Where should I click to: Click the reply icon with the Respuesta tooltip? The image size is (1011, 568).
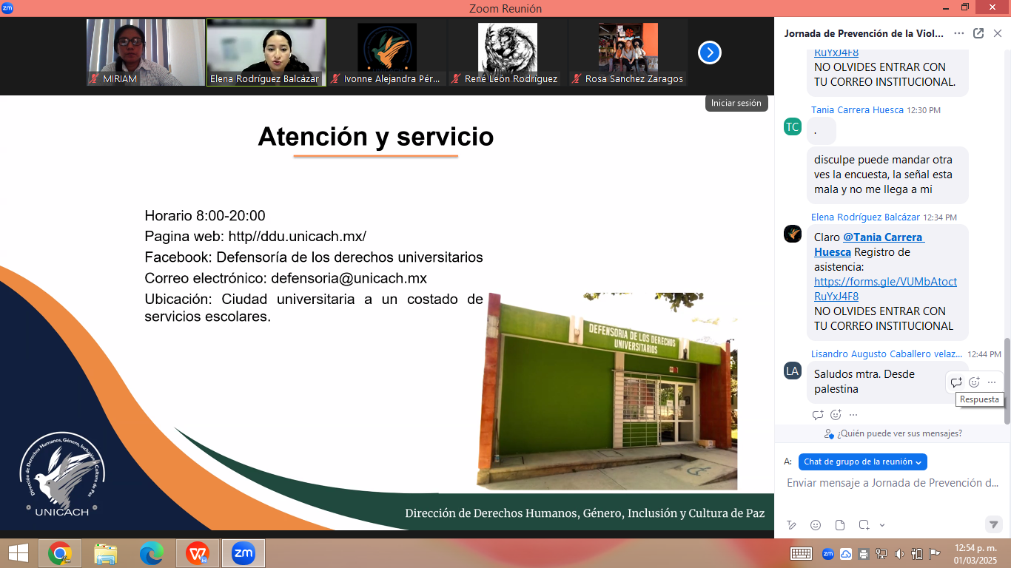coord(956,382)
